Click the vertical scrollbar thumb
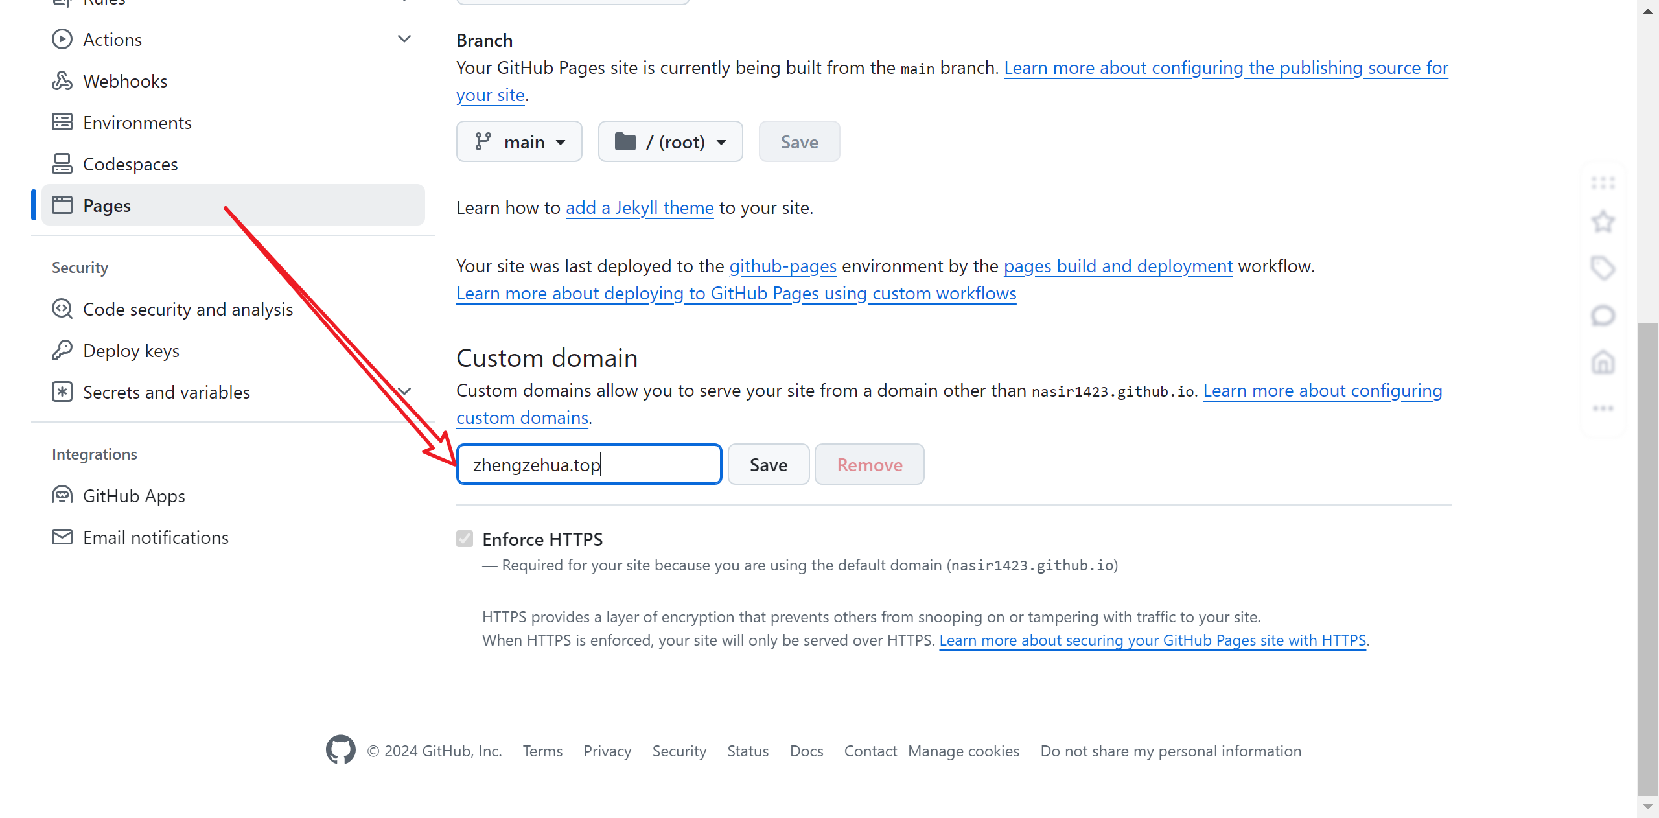The width and height of the screenshot is (1659, 818). click(x=1648, y=559)
